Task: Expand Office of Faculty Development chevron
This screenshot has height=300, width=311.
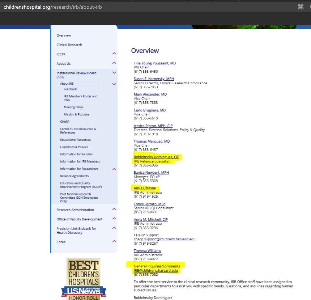Action: (114, 219)
